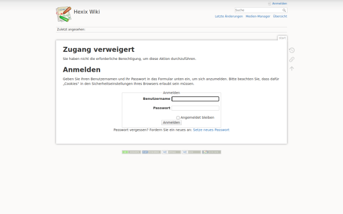Focus the Passwort input field
343x214 pixels.
coord(196,108)
